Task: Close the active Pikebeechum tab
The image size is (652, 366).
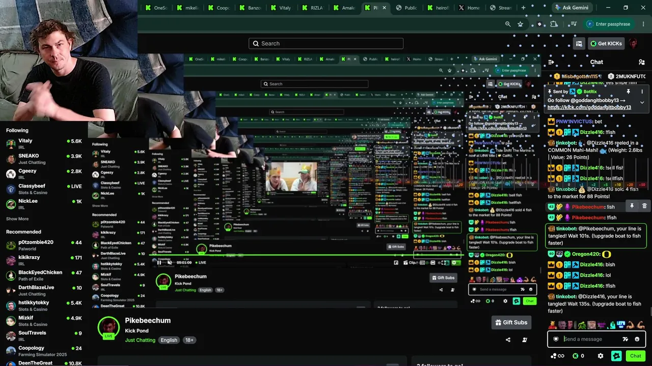Action: (384, 8)
